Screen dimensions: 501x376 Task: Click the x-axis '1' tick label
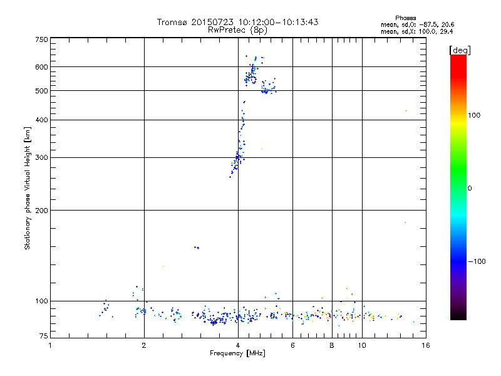tap(50, 345)
